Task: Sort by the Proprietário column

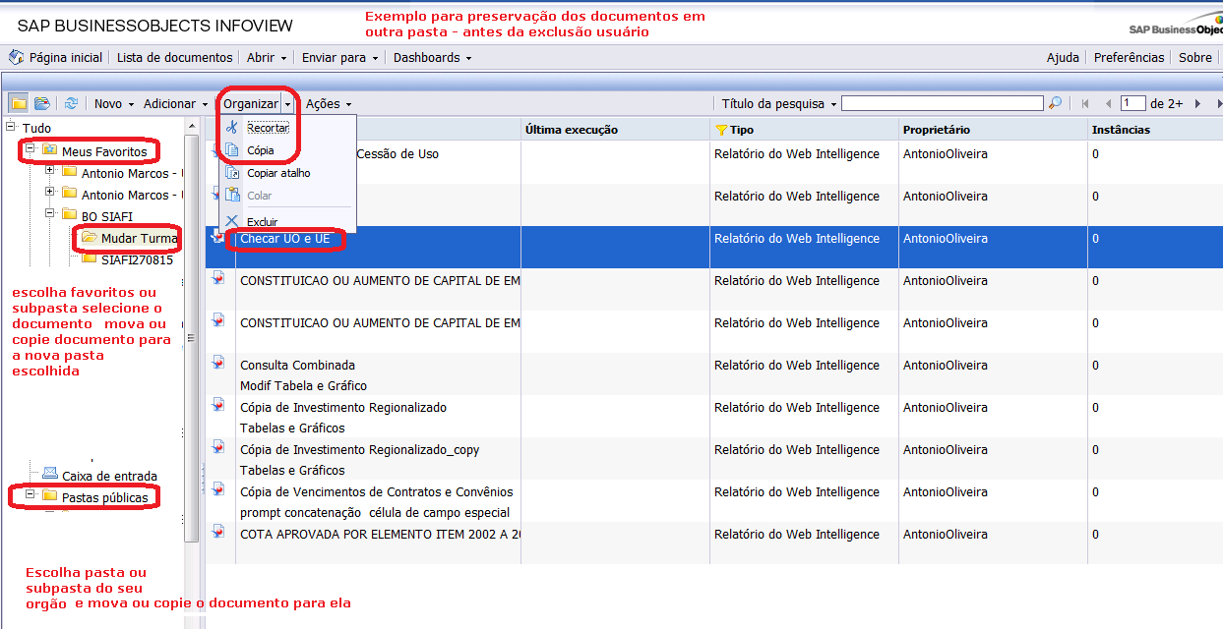Action: pyautogui.click(x=937, y=130)
